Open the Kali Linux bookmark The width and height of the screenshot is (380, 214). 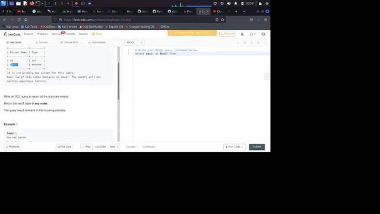pyautogui.click(x=11, y=27)
